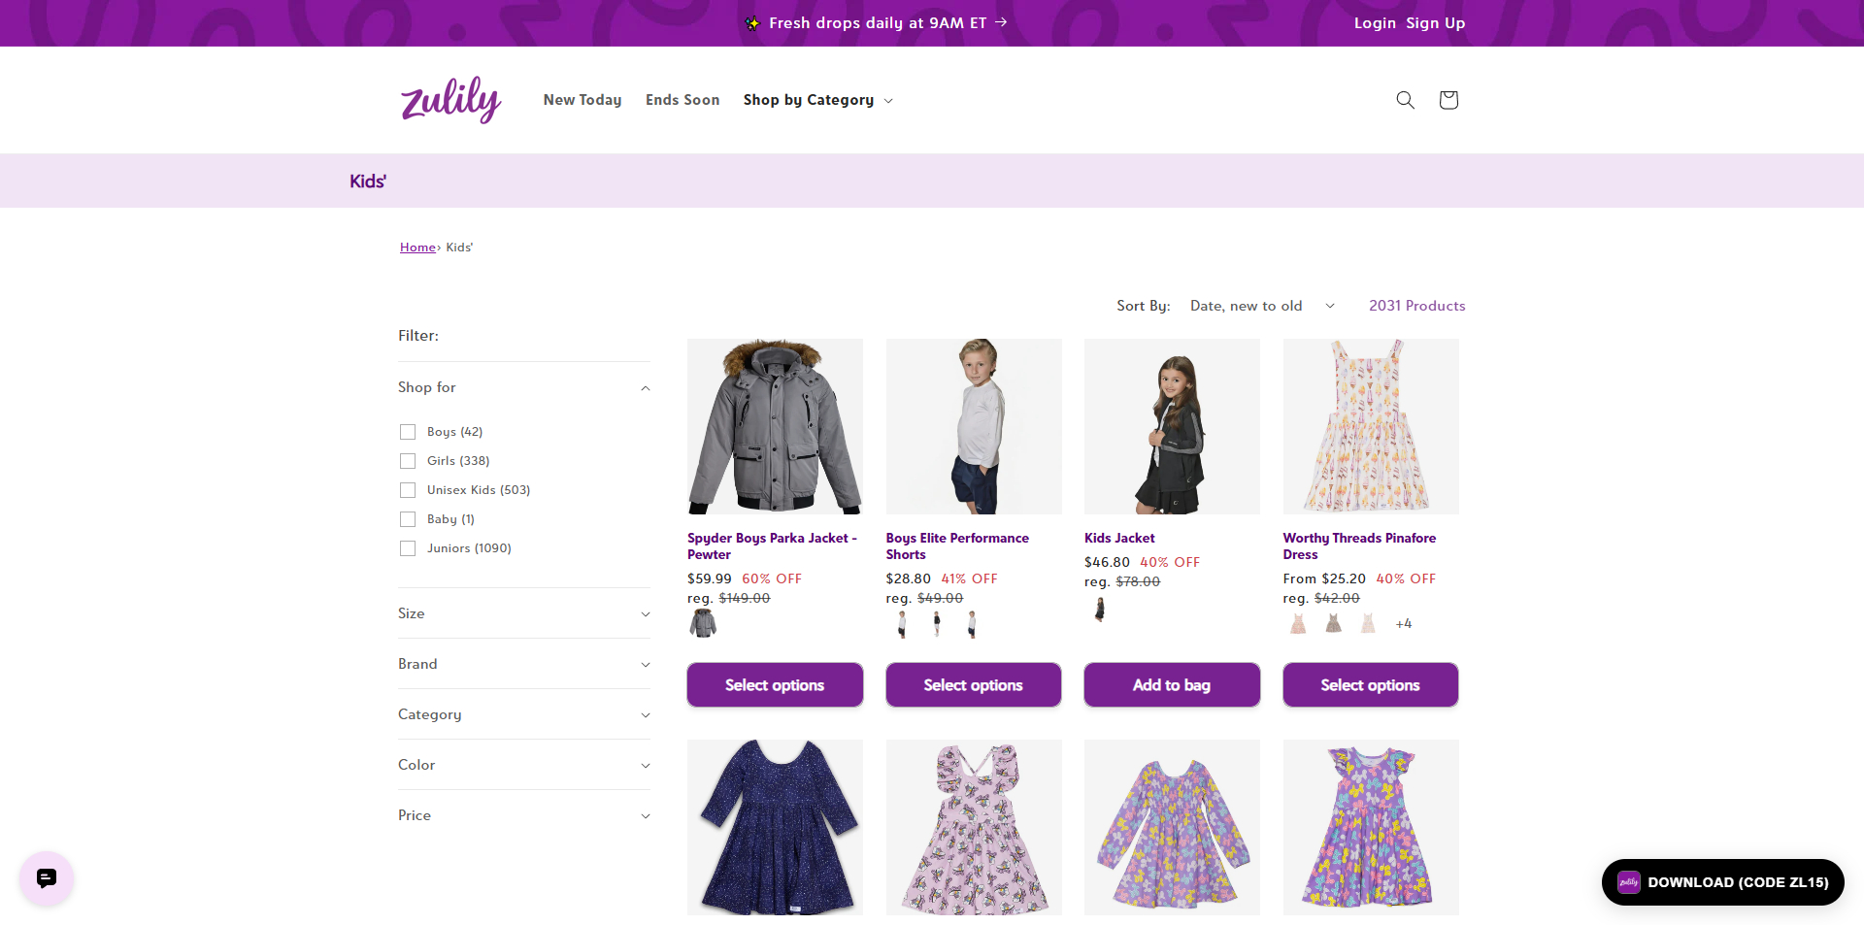Screen dimensions: 1864x925
Task: Open Worthy Threads Pinafore Dress title link
Action: coord(1359,546)
